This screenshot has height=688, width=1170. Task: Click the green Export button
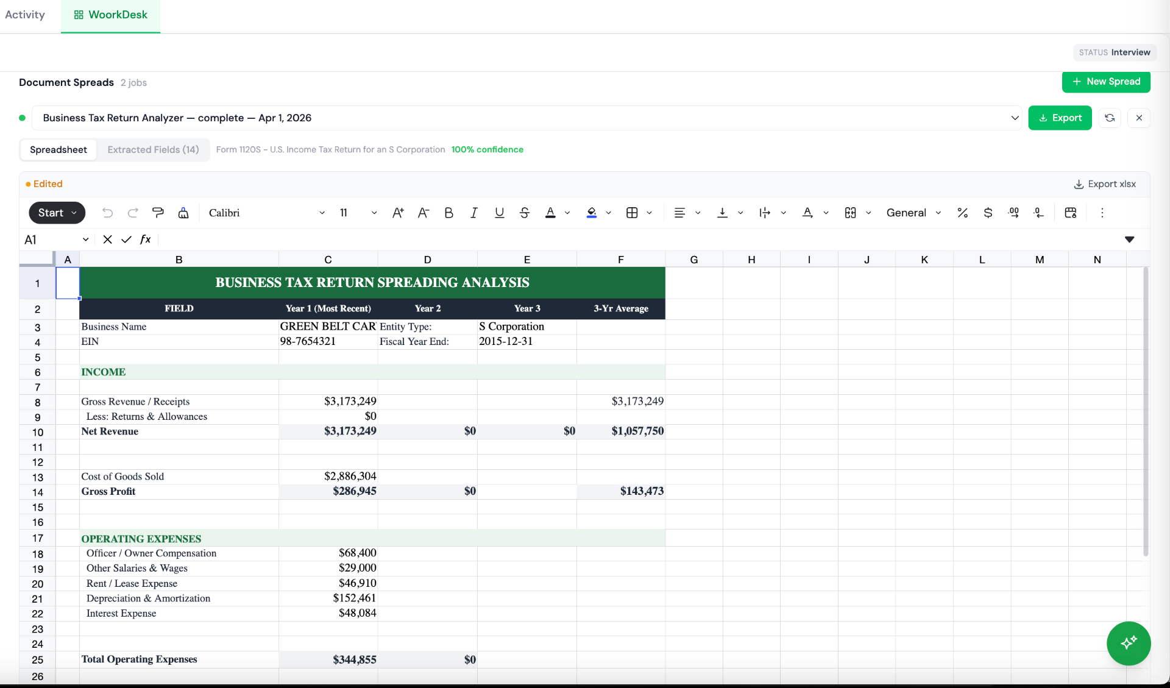tap(1060, 118)
